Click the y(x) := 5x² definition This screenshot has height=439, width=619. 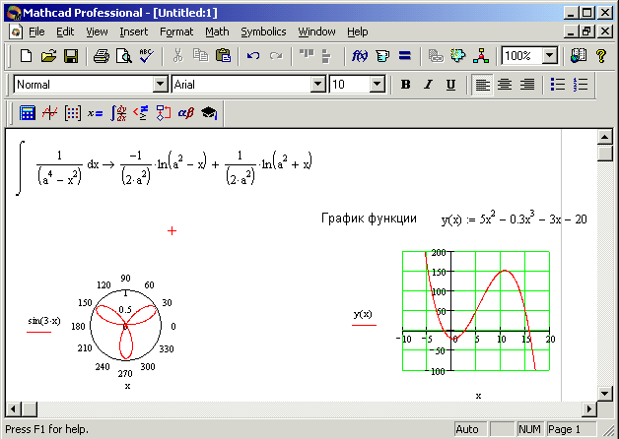point(514,219)
